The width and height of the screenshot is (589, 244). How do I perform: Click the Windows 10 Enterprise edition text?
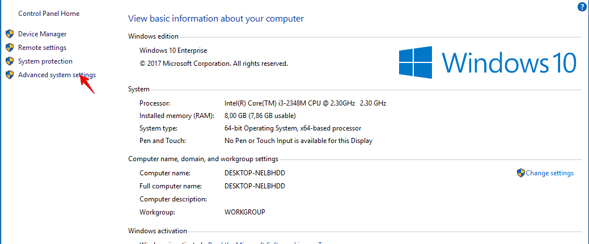coord(173,51)
